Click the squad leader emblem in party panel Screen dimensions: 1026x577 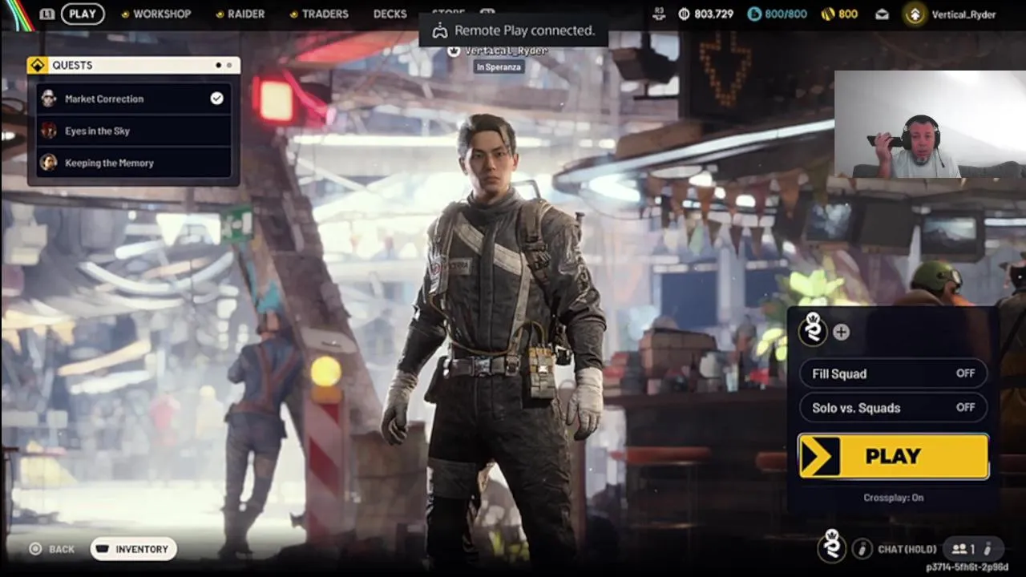click(x=813, y=329)
